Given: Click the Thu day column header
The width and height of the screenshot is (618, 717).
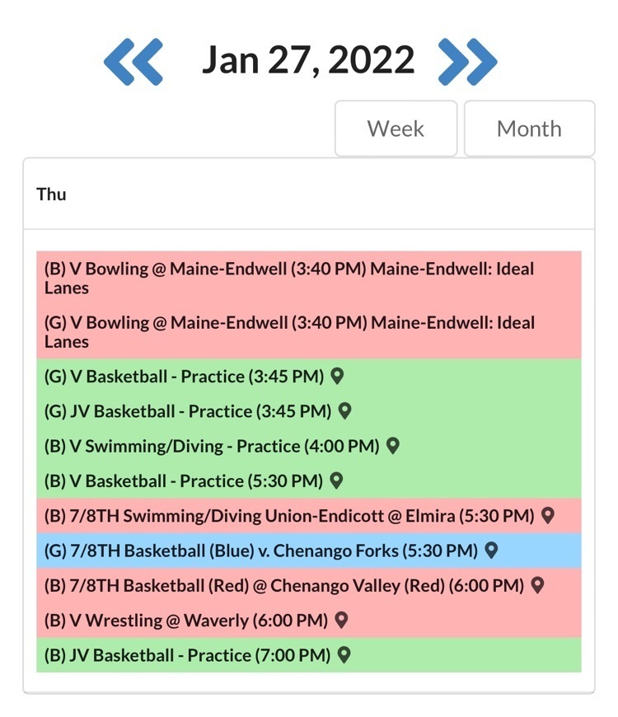Looking at the screenshot, I should click(x=51, y=194).
